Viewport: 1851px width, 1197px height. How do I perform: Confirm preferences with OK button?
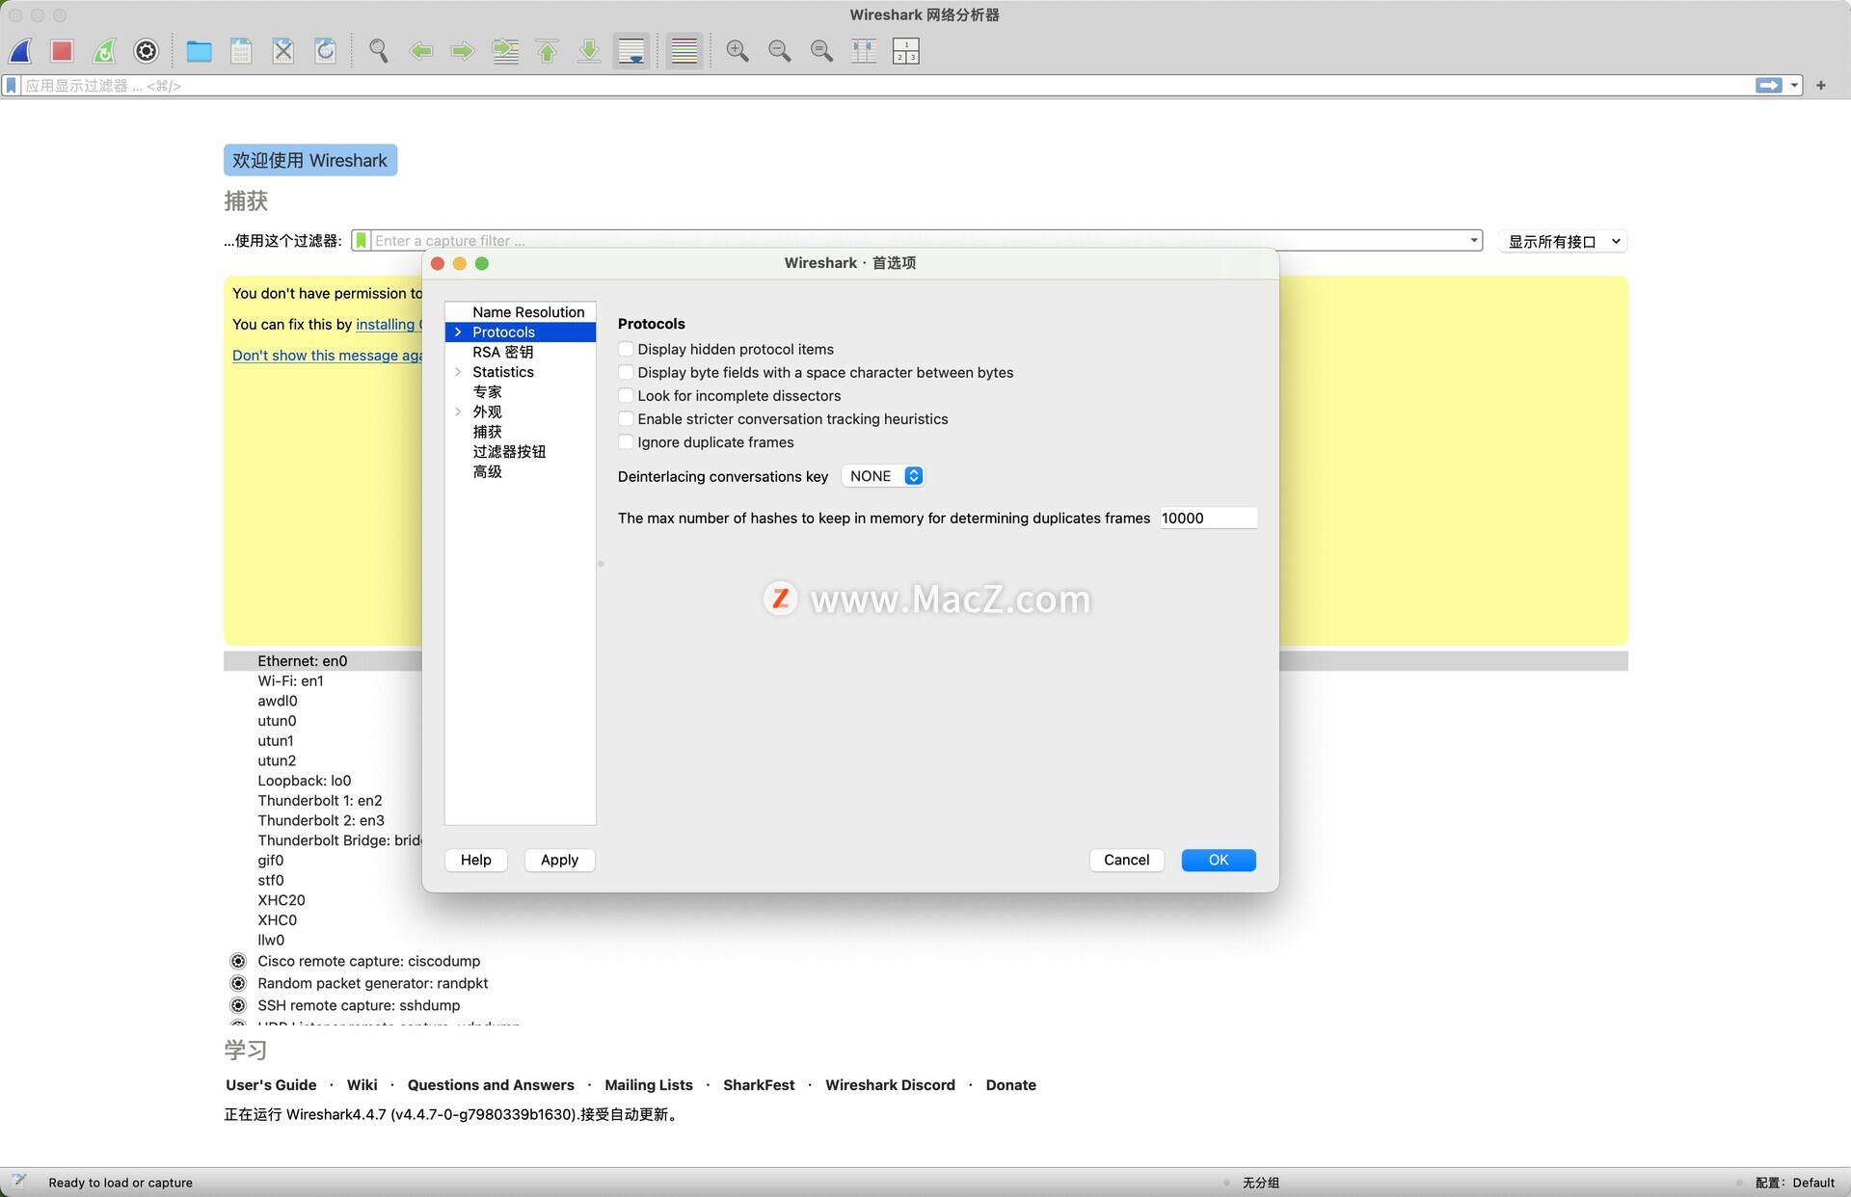tap(1219, 860)
